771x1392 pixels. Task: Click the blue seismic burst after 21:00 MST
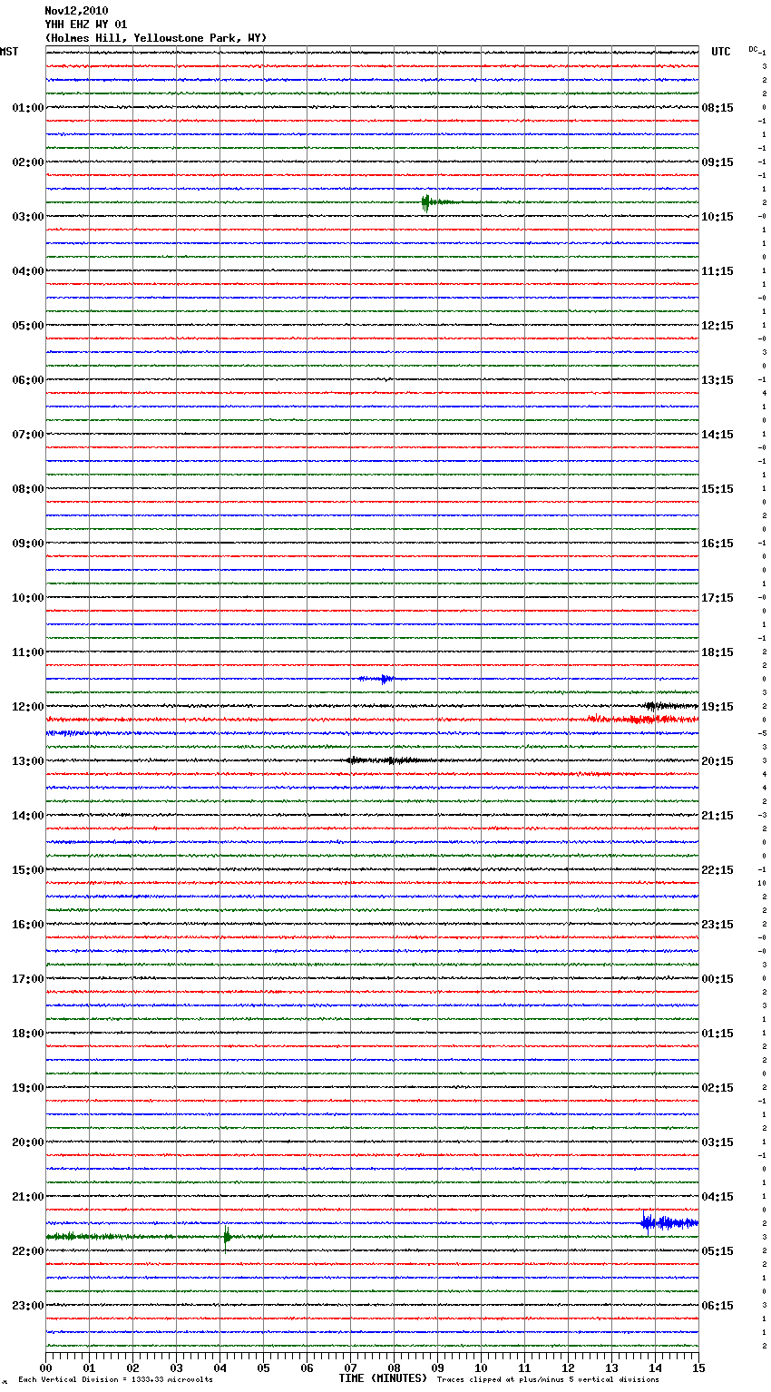(669, 1222)
